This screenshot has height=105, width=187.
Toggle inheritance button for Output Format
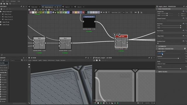(183, 18)
